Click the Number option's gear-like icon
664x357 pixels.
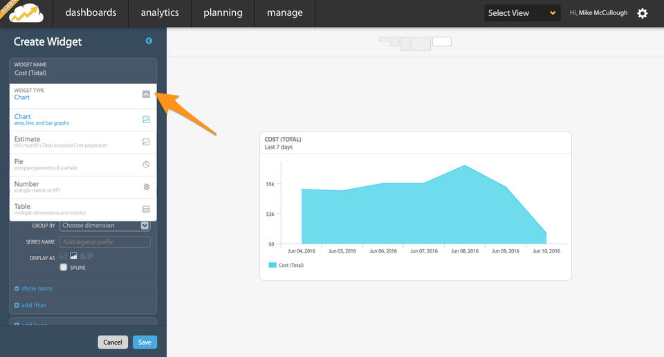pos(146,187)
